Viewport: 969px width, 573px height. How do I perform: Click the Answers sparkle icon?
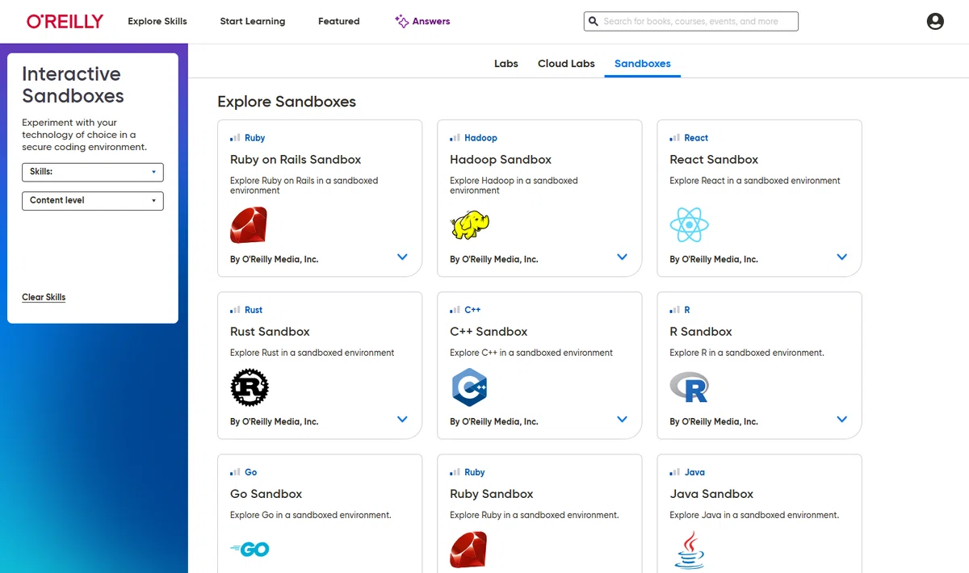[401, 21]
